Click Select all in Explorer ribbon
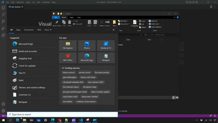 click(153, 21)
